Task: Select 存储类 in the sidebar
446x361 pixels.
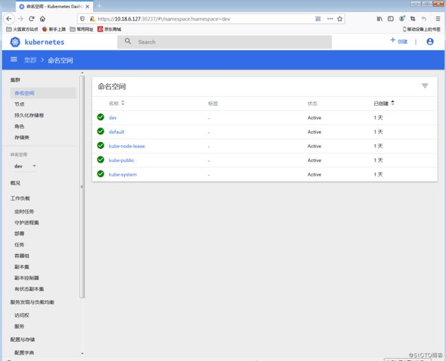Action: pyautogui.click(x=22, y=137)
